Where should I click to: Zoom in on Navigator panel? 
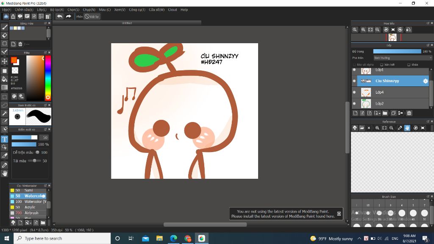click(363, 30)
